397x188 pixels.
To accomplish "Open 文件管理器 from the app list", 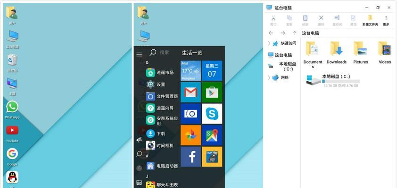I will coord(162,96).
